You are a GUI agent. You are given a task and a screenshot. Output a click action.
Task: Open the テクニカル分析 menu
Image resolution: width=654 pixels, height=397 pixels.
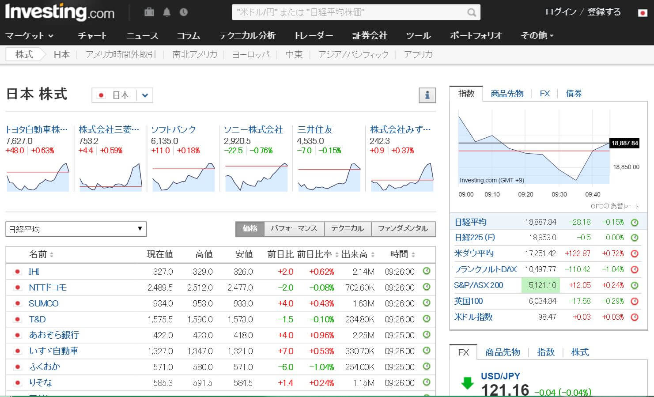tap(247, 36)
